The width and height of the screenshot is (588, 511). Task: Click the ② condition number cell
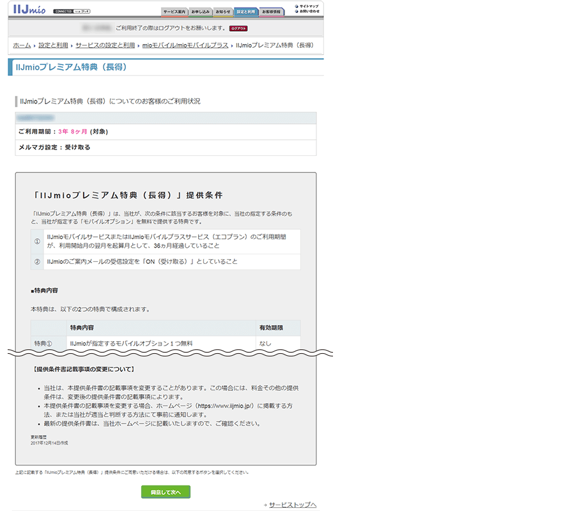(37, 262)
